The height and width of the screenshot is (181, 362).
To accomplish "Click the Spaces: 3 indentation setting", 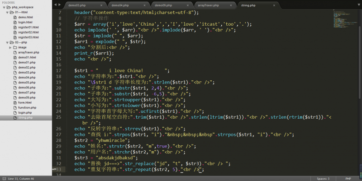I will 323,178.
